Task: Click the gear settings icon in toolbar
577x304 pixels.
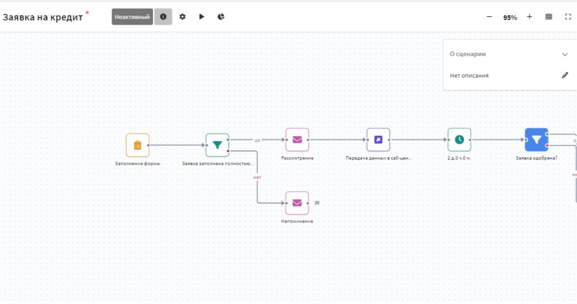Action: point(183,17)
